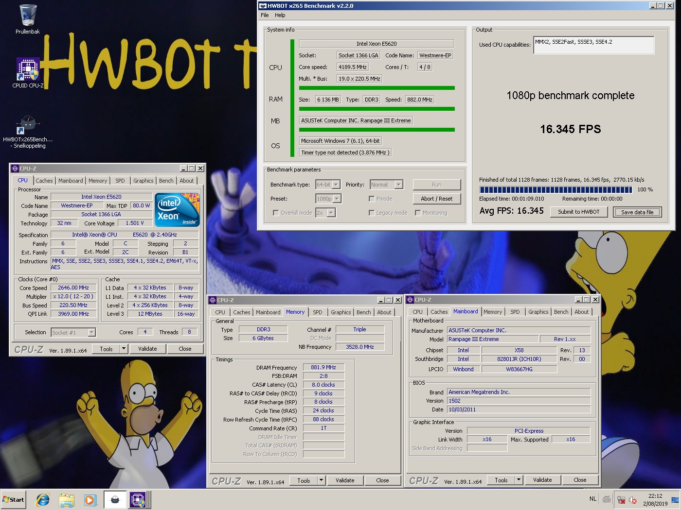Image resolution: width=681 pixels, height=510 pixels.
Task: Click the Abort / Reset button
Action: (x=437, y=199)
